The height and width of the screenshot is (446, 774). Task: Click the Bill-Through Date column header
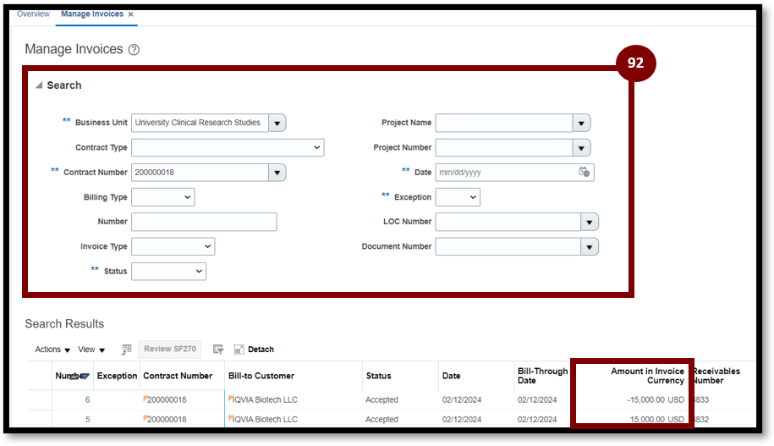pos(542,376)
